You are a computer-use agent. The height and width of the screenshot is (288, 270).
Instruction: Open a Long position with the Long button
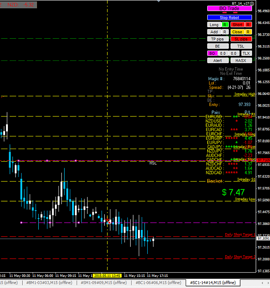(214, 24)
